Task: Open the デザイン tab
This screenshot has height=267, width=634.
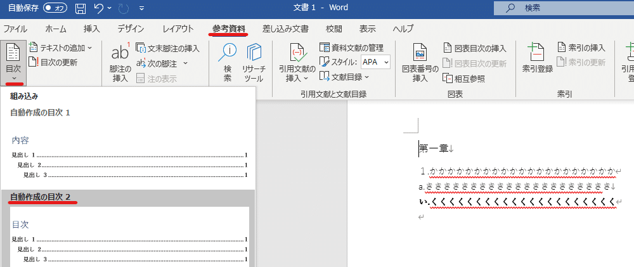Action: click(x=131, y=29)
